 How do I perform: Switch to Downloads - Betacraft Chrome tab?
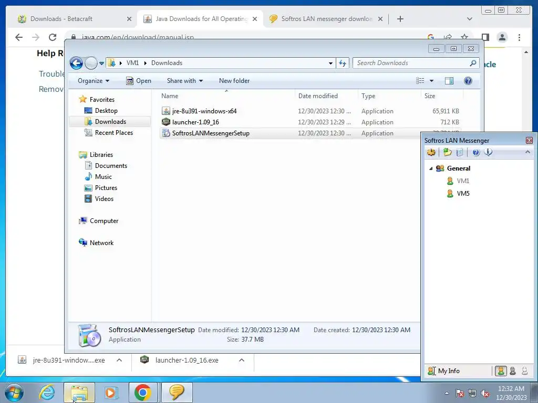61,19
